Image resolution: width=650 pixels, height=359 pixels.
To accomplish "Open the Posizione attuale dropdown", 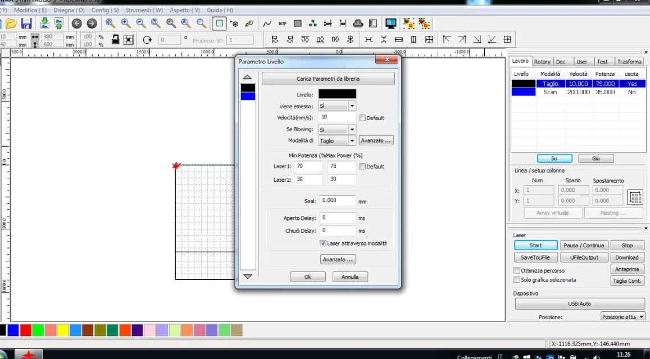I will coord(622,316).
